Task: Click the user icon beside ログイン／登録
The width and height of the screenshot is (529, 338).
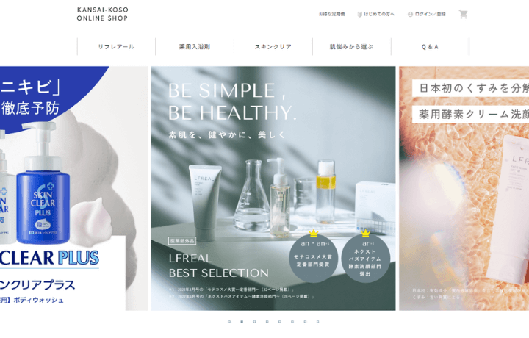Action: [x=410, y=14]
